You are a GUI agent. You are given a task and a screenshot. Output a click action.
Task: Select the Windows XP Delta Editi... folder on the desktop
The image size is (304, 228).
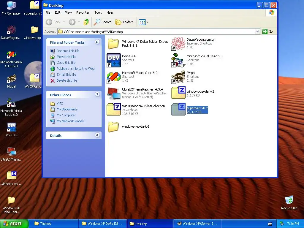11,205
